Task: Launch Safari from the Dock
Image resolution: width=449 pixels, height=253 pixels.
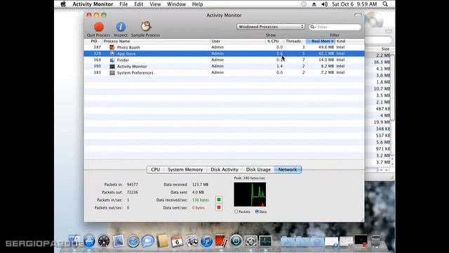Action: tap(133, 241)
